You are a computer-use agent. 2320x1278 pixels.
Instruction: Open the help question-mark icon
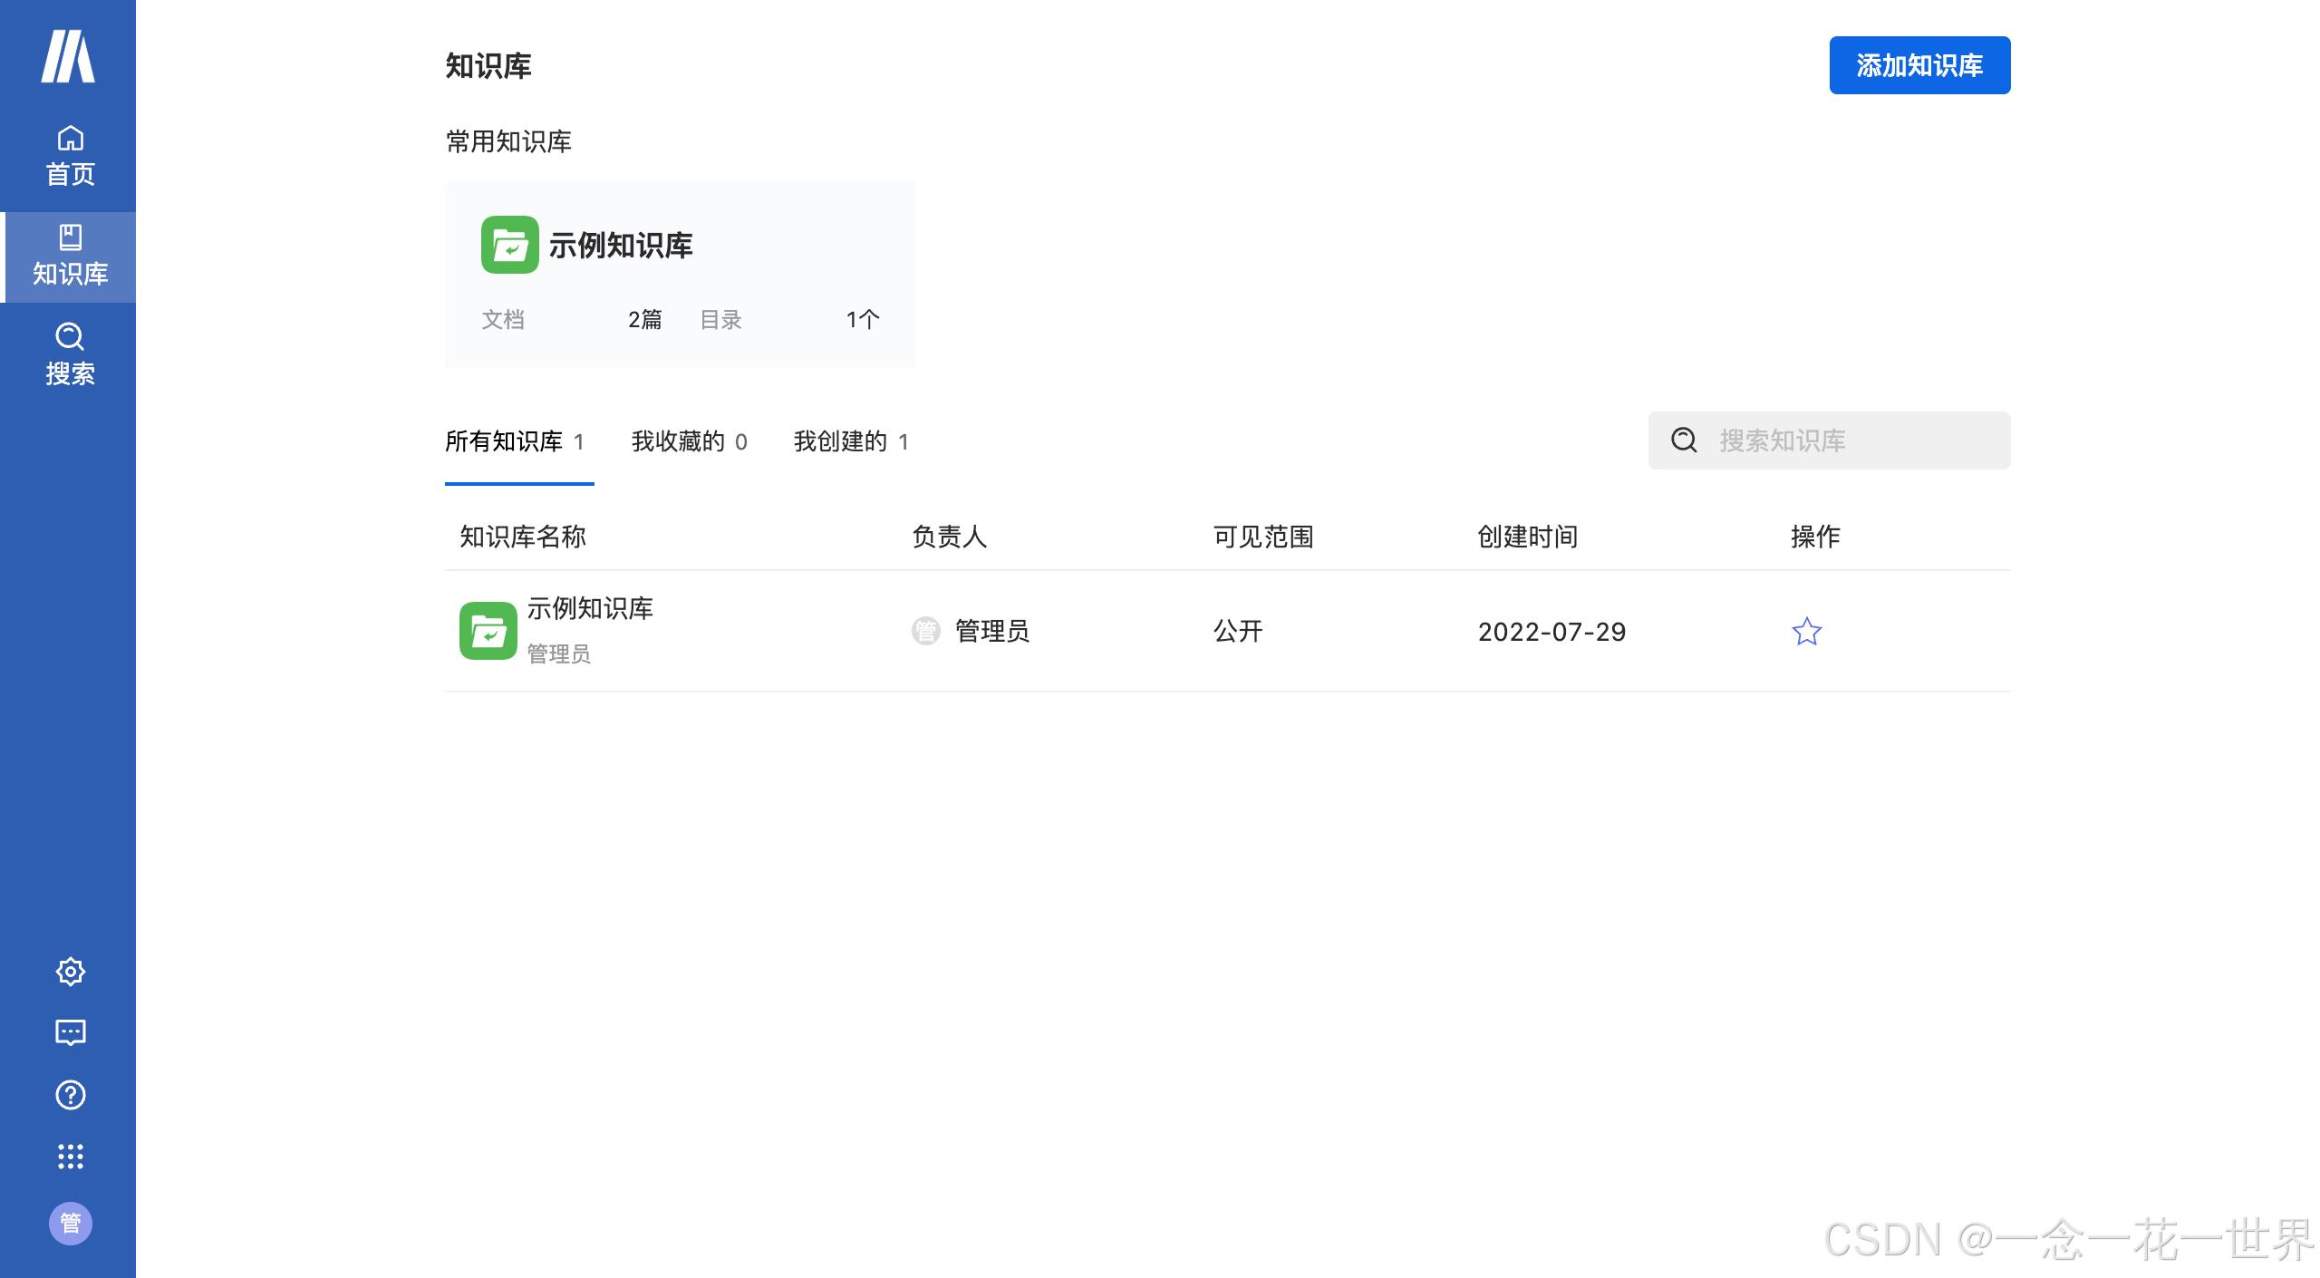coord(71,1095)
